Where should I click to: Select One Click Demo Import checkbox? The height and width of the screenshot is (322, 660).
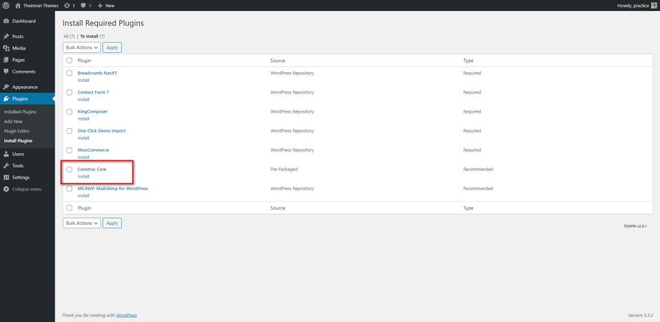pos(70,131)
